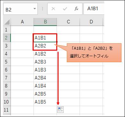Viewport: 125px width, 117px height.
Task: Select row 9 header
Action: coord(7,94)
